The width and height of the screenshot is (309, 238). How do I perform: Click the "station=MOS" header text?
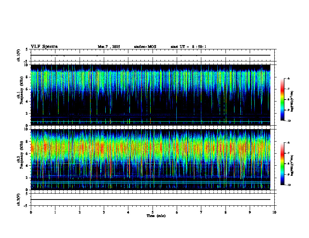(x=145, y=47)
